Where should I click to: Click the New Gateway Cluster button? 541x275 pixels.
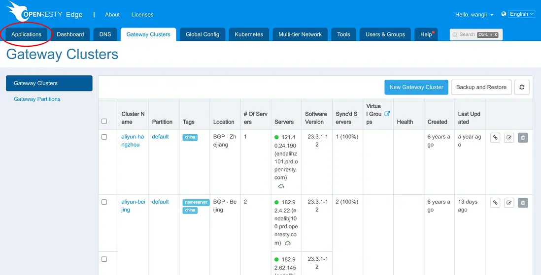coord(416,87)
